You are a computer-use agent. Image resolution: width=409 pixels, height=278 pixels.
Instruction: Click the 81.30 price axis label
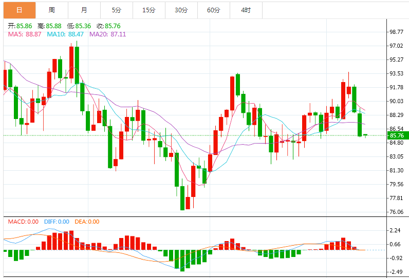click(x=396, y=170)
